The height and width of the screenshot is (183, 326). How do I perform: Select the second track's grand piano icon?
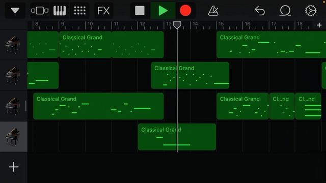[13, 75]
